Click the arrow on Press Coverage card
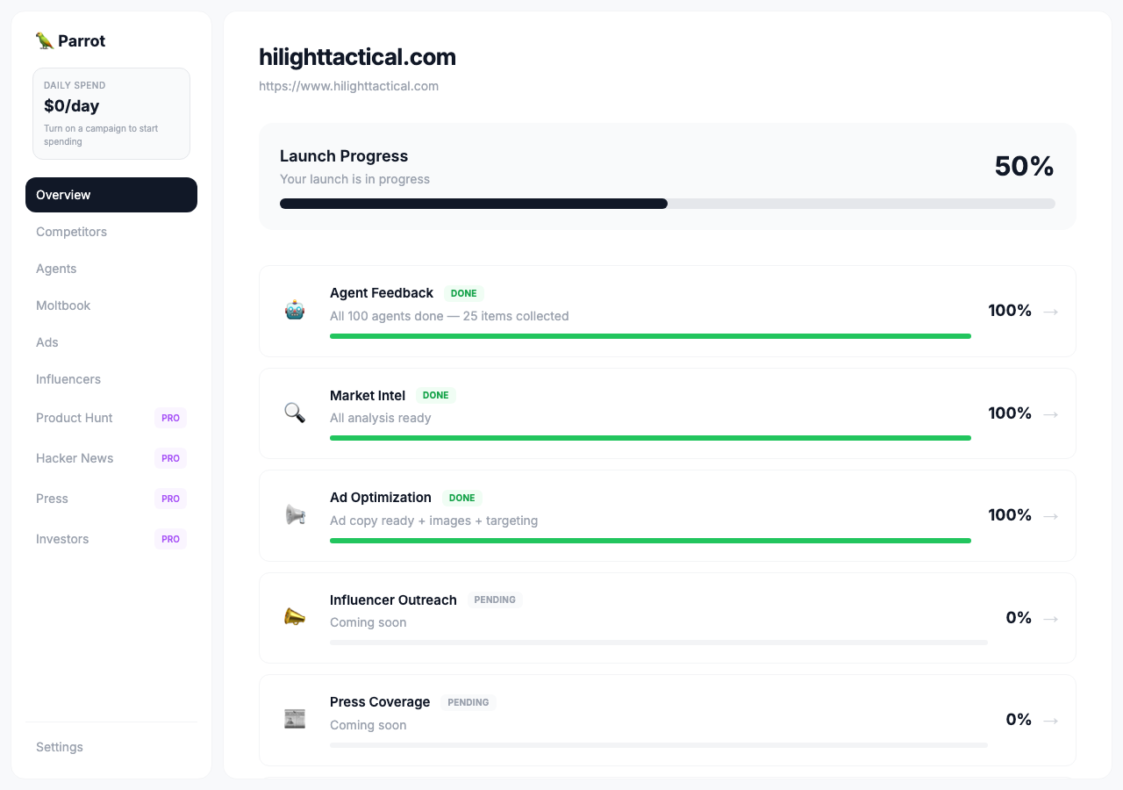The height and width of the screenshot is (790, 1123). pyautogui.click(x=1050, y=720)
